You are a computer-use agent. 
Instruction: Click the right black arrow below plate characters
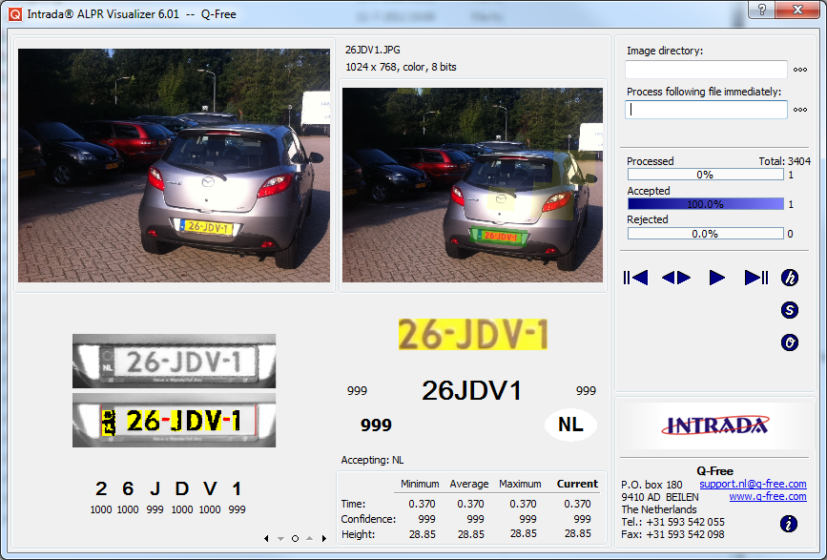pos(323,539)
